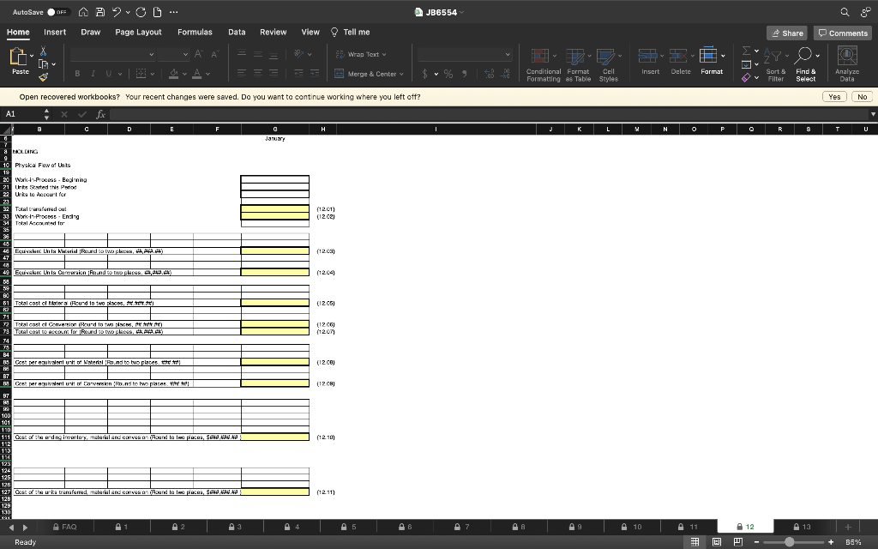The height and width of the screenshot is (549, 878).
Task: Toggle the AutoSave switch
Action: [x=57, y=12]
